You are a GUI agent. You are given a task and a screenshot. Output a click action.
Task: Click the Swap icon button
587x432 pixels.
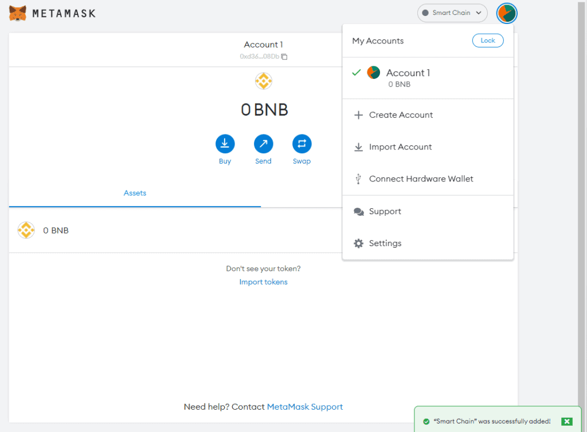pyautogui.click(x=302, y=144)
